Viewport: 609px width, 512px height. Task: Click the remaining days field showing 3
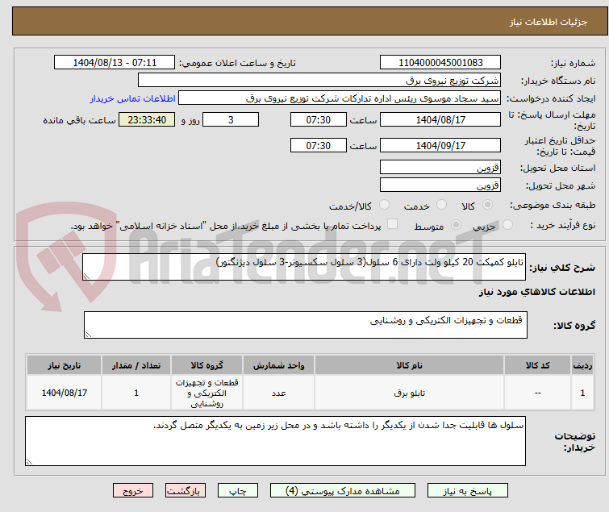[231, 119]
